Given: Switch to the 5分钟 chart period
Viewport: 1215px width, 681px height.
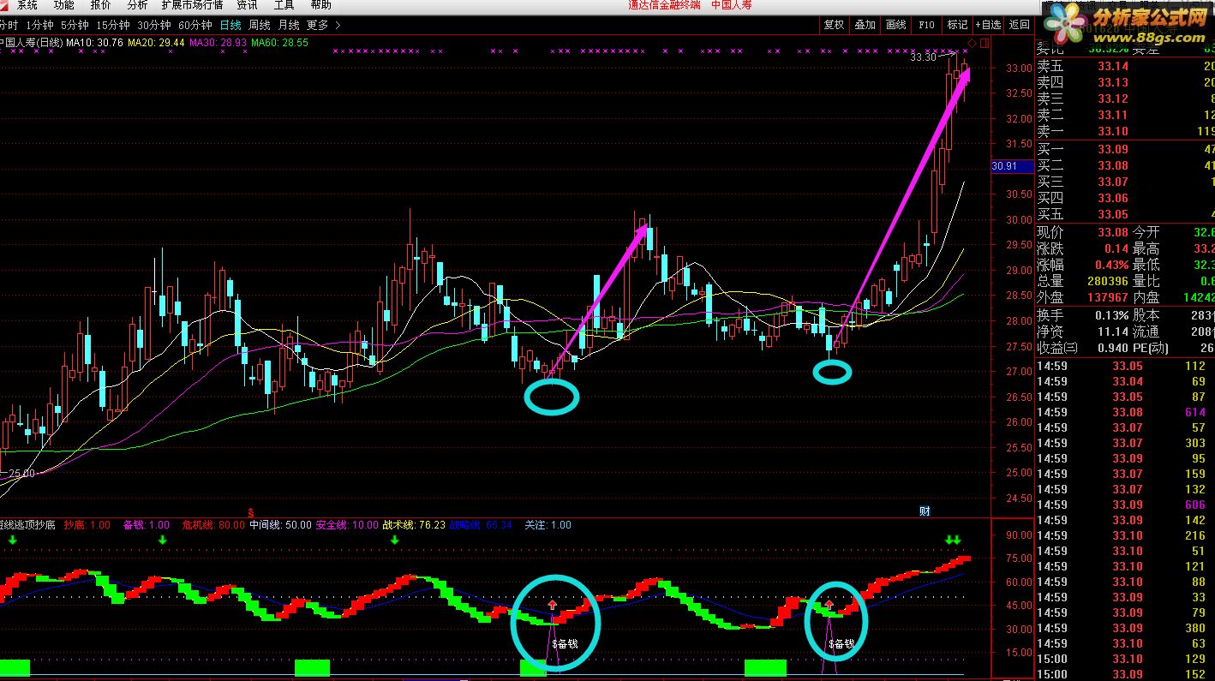Looking at the screenshot, I should (75, 25).
